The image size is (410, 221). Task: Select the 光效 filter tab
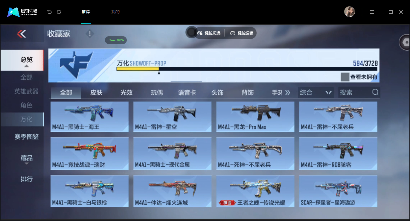point(126,93)
